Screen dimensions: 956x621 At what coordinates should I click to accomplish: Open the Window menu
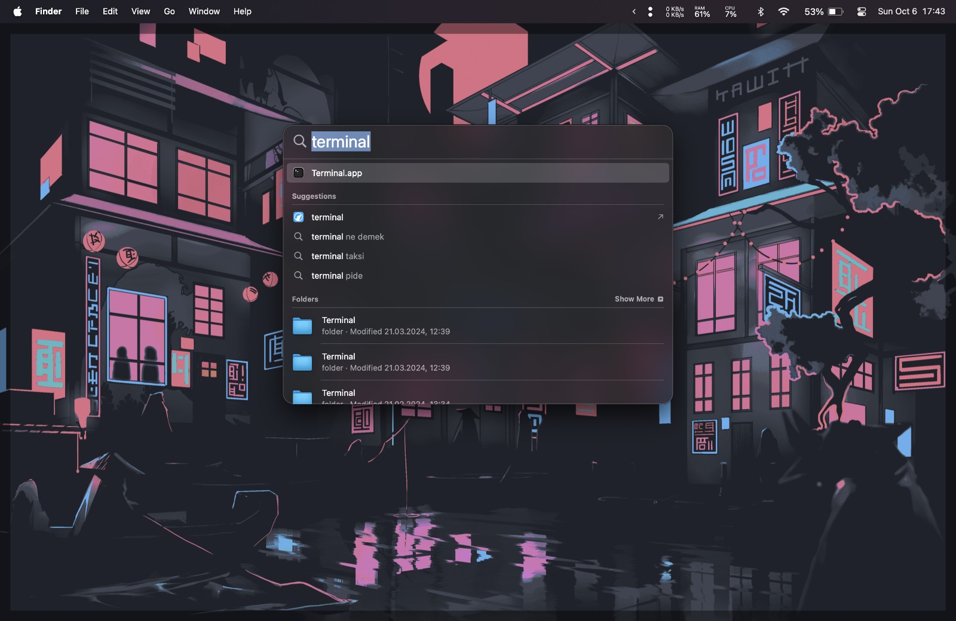[x=204, y=11]
